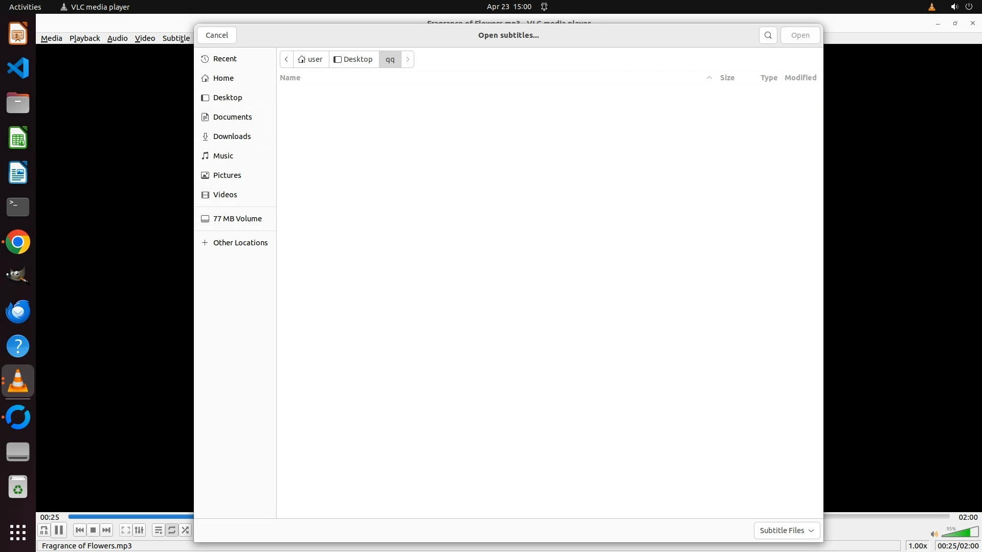The height and width of the screenshot is (552, 982).
Task: Skip to next track icon
Action: 106,530
